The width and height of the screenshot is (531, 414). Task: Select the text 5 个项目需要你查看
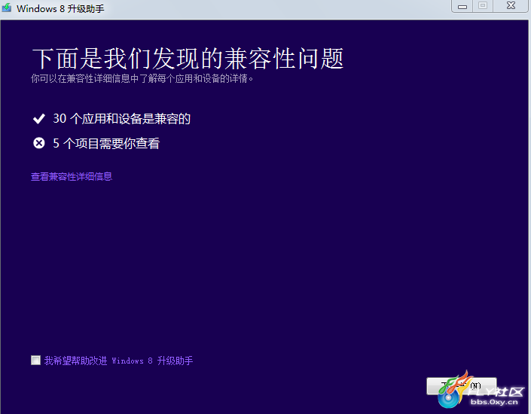pyautogui.click(x=106, y=144)
